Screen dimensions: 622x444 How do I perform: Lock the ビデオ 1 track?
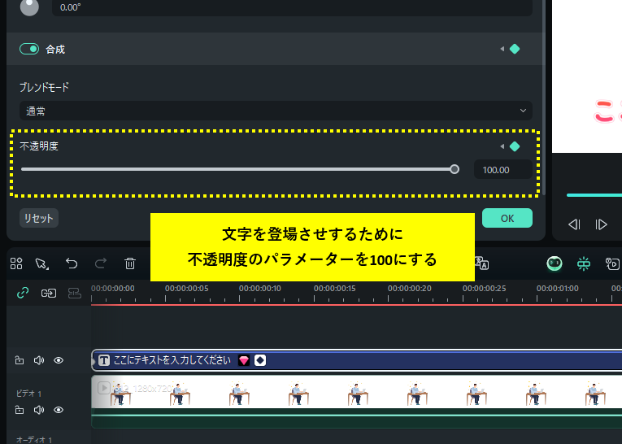click(20, 410)
